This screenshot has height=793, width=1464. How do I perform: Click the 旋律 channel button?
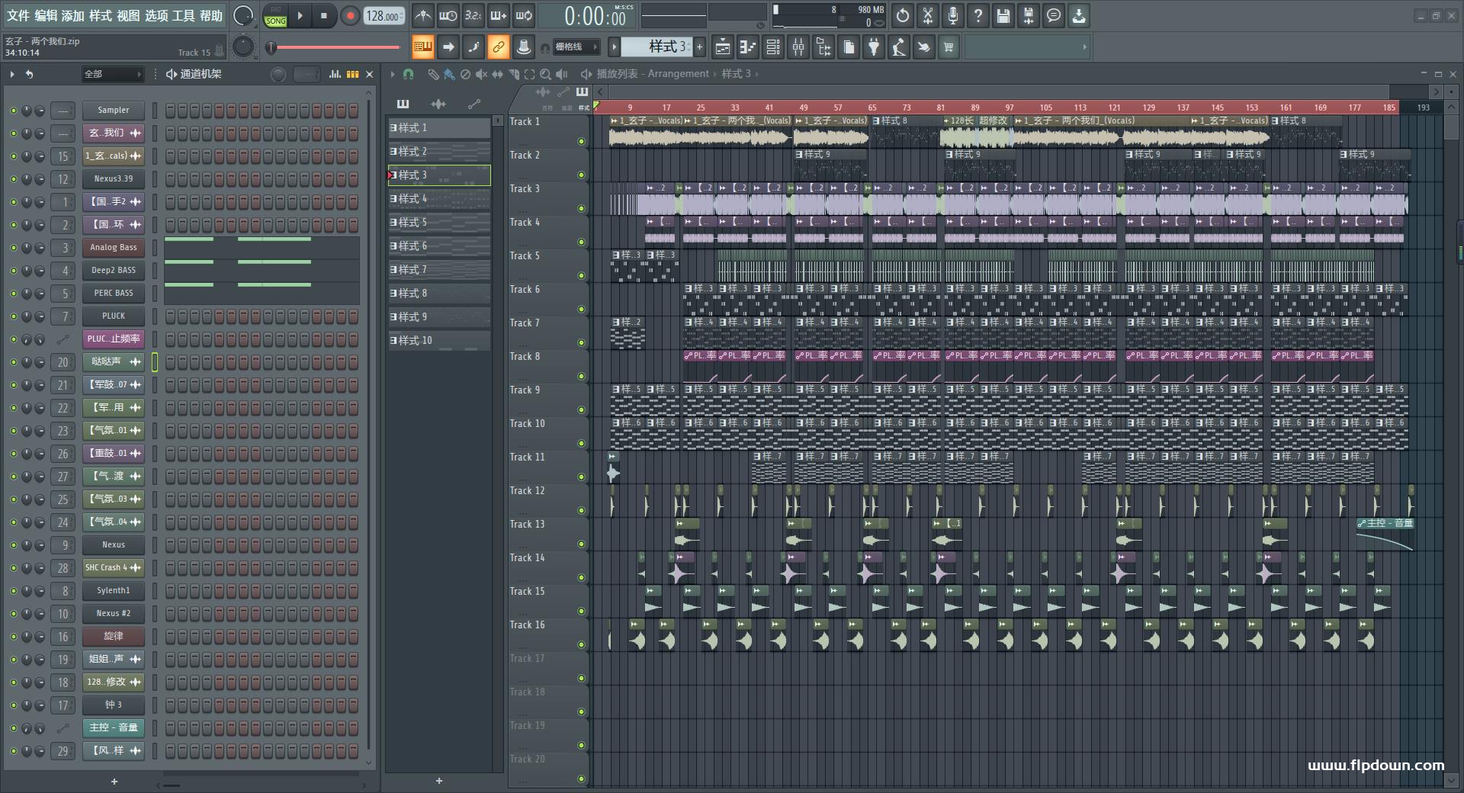coord(114,637)
